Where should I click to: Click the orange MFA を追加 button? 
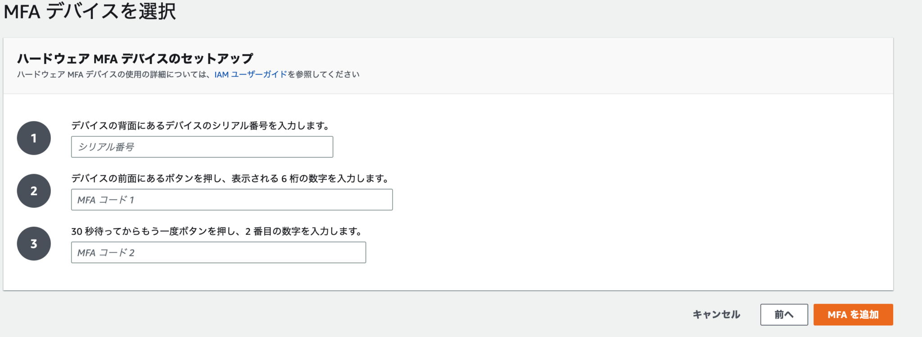[x=854, y=315]
